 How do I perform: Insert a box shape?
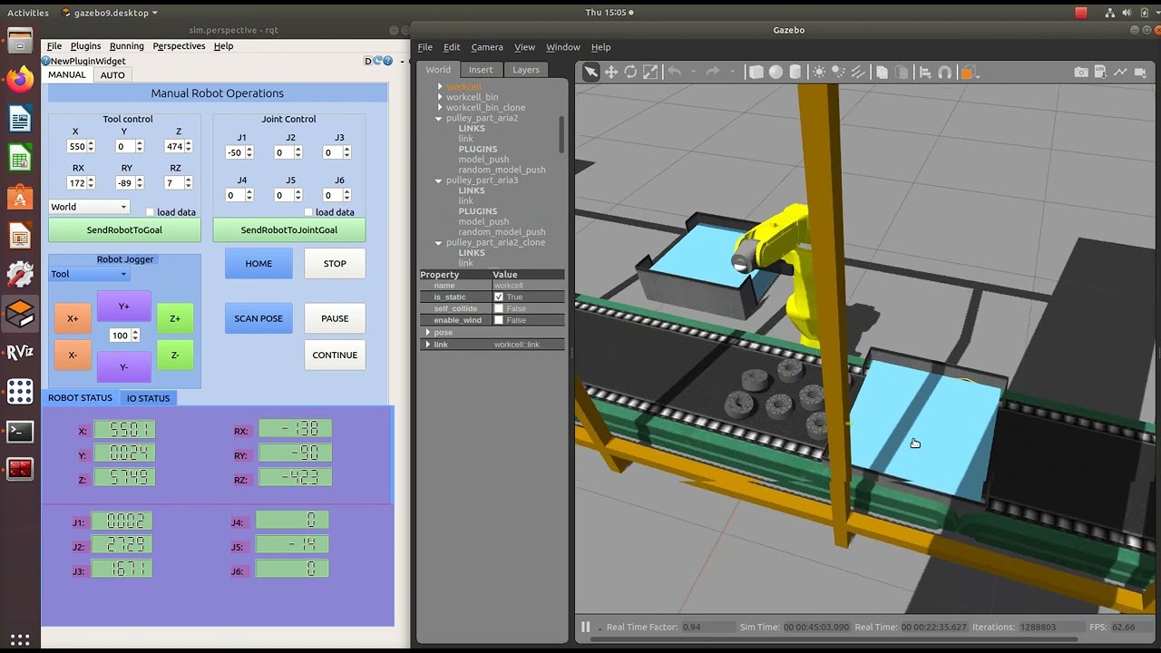[756, 73]
